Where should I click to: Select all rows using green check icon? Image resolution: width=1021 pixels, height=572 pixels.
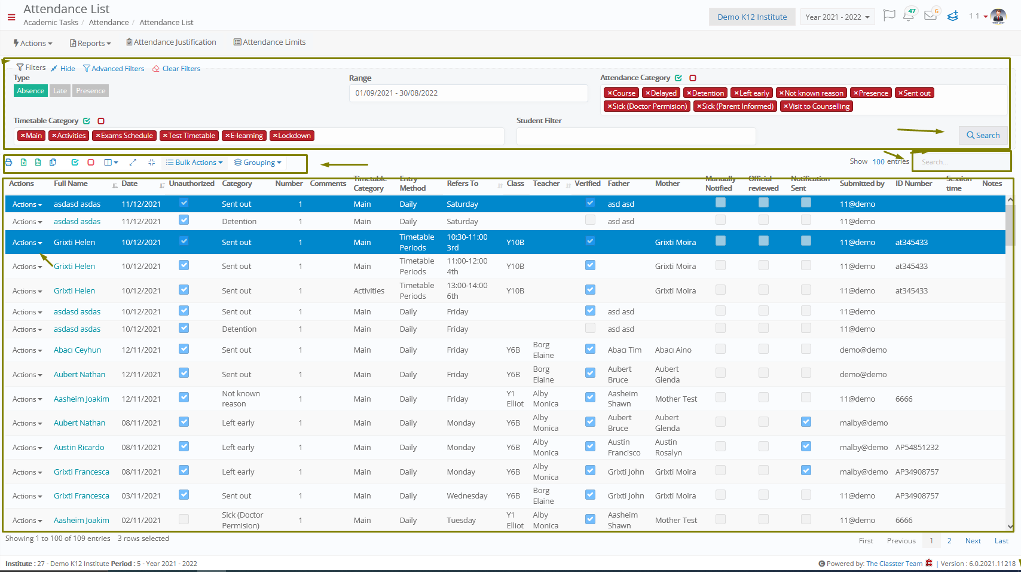click(x=75, y=163)
